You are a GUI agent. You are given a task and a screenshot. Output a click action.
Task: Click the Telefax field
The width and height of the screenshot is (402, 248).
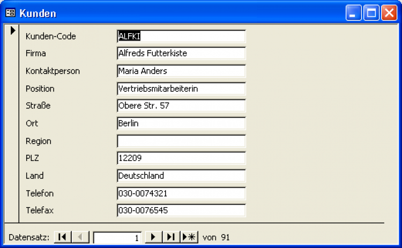coord(181,211)
